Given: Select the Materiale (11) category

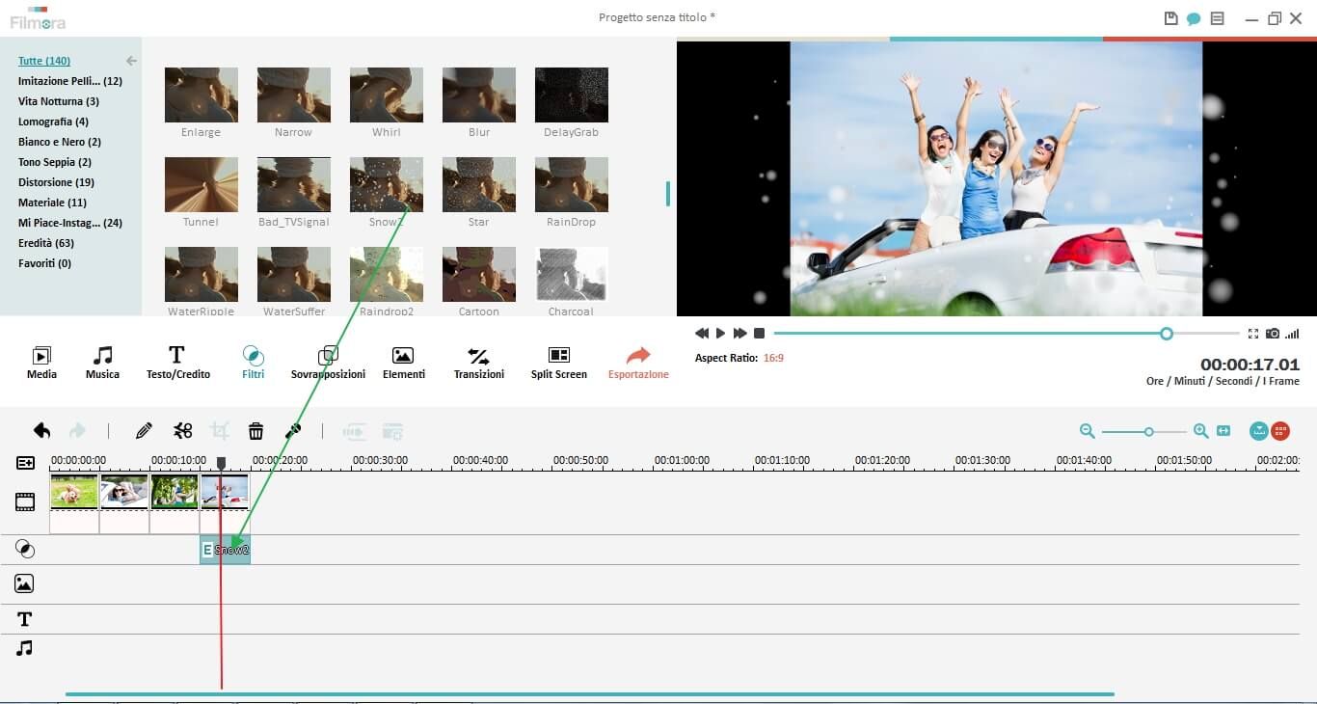Looking at the screenshot, I should pos(53,203).
